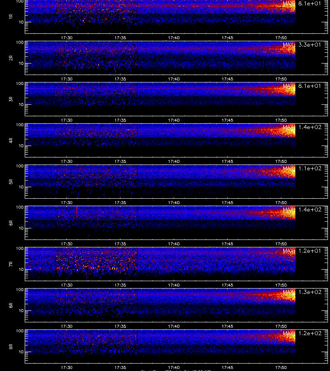Viewport: 330px width, 371px height.
Task: Click 17:40 tick label below 6R panel
Action: pos(174,244)
